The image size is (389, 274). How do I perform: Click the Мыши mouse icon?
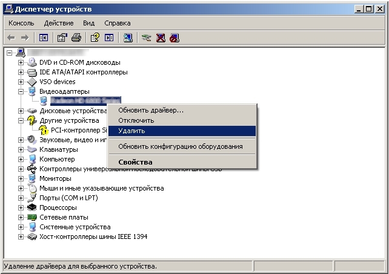[x=32, y=188]
